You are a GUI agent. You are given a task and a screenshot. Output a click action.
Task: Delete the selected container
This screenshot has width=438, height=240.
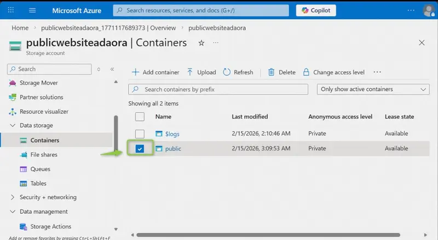point(281,72)
